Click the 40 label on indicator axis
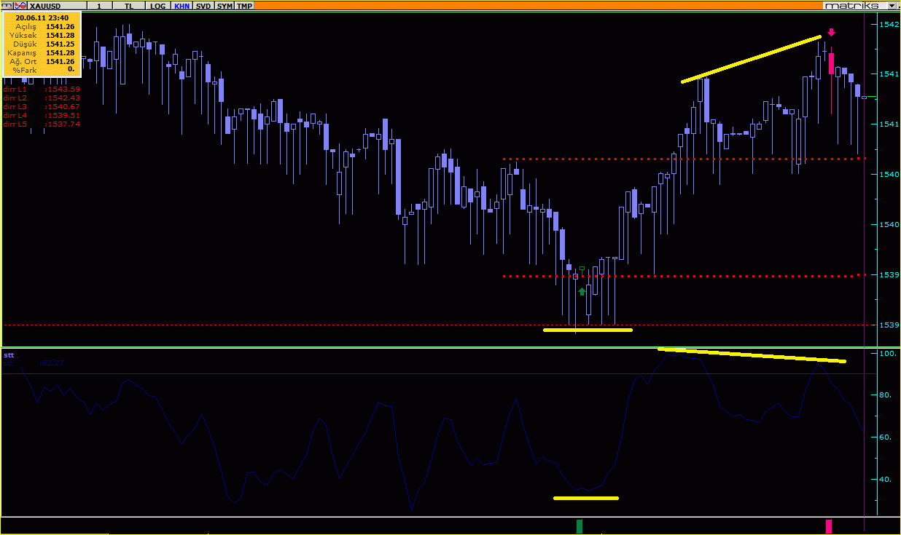 (x=886, y=480)
